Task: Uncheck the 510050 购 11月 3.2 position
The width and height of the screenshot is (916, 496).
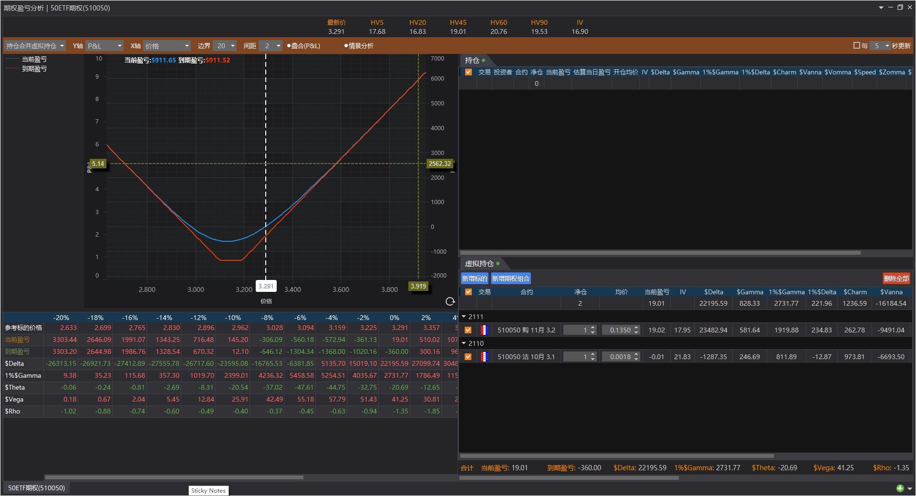Action: point(468,330)
